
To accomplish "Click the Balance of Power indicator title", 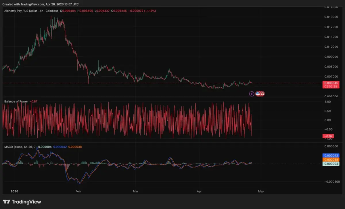I will click(16, 101).
